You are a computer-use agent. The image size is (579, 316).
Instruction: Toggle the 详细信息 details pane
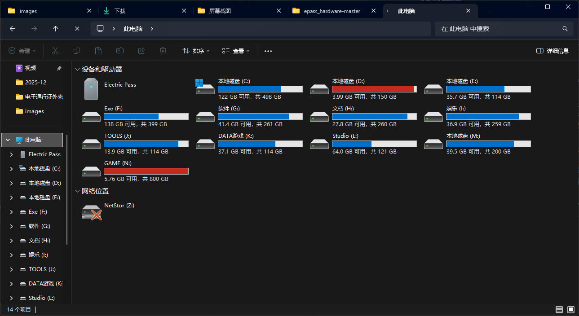[552, 51]
